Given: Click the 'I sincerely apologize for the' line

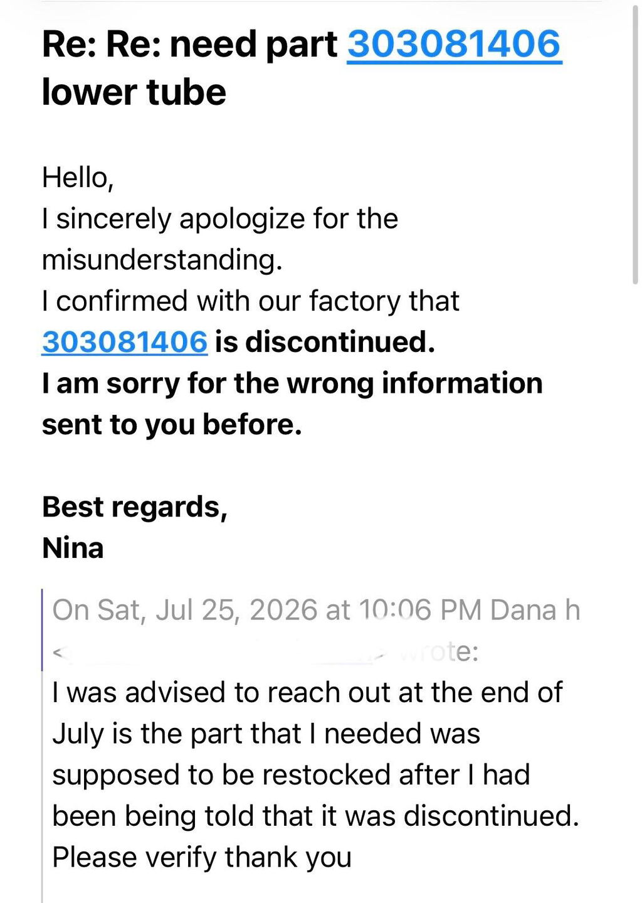Looking at the screenshot, I should point(220,219).
